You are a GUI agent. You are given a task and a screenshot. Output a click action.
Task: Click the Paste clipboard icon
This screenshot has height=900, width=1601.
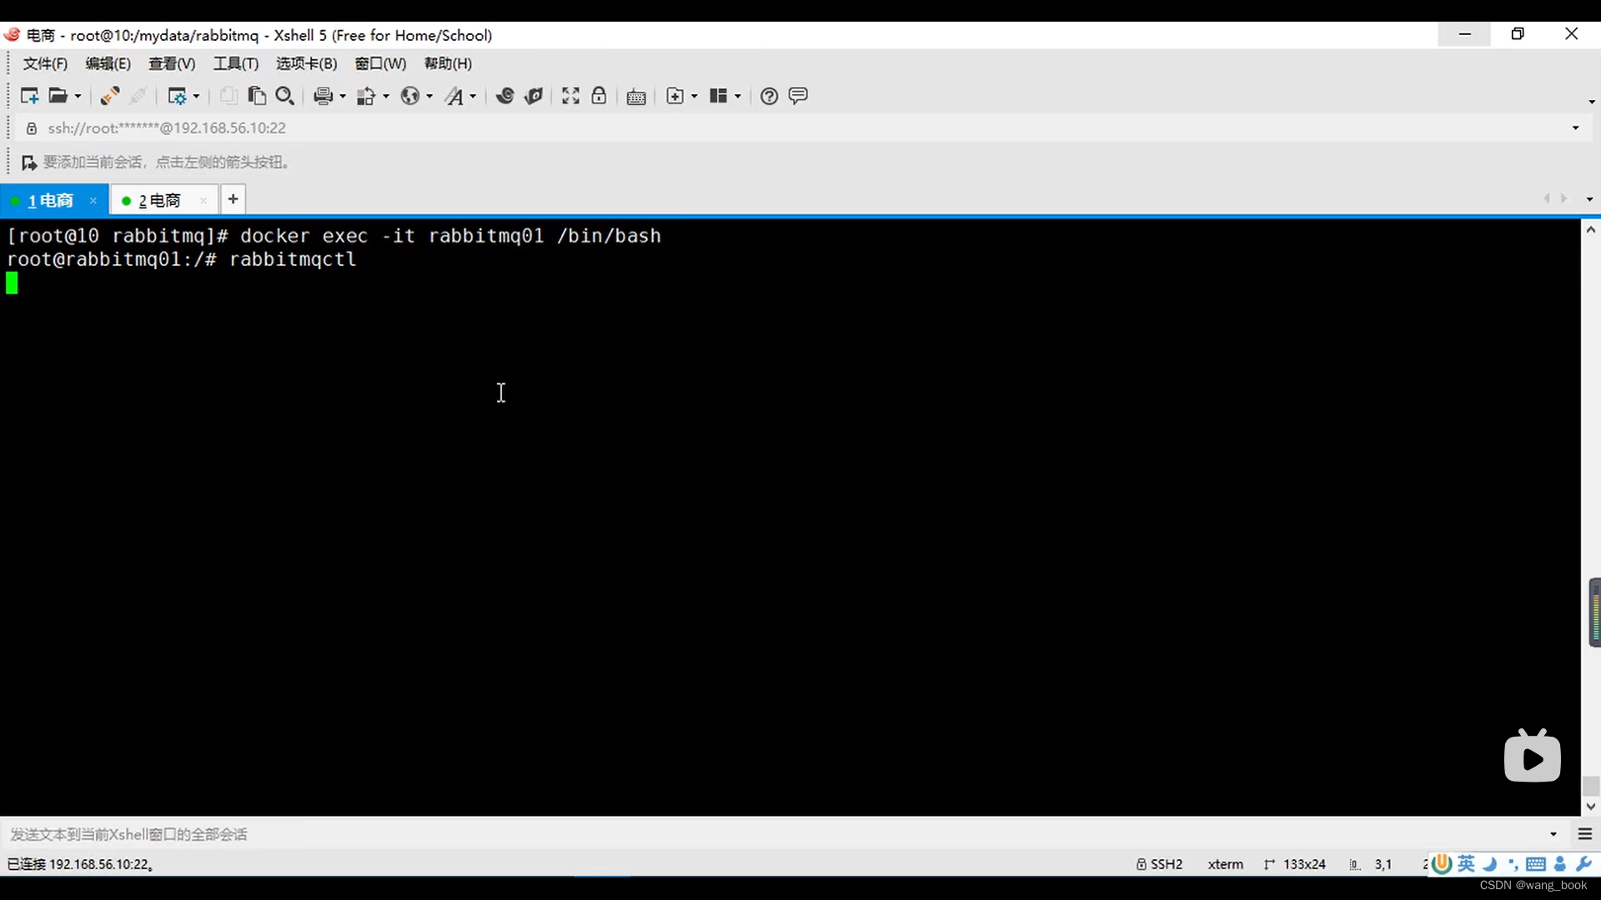257,96
